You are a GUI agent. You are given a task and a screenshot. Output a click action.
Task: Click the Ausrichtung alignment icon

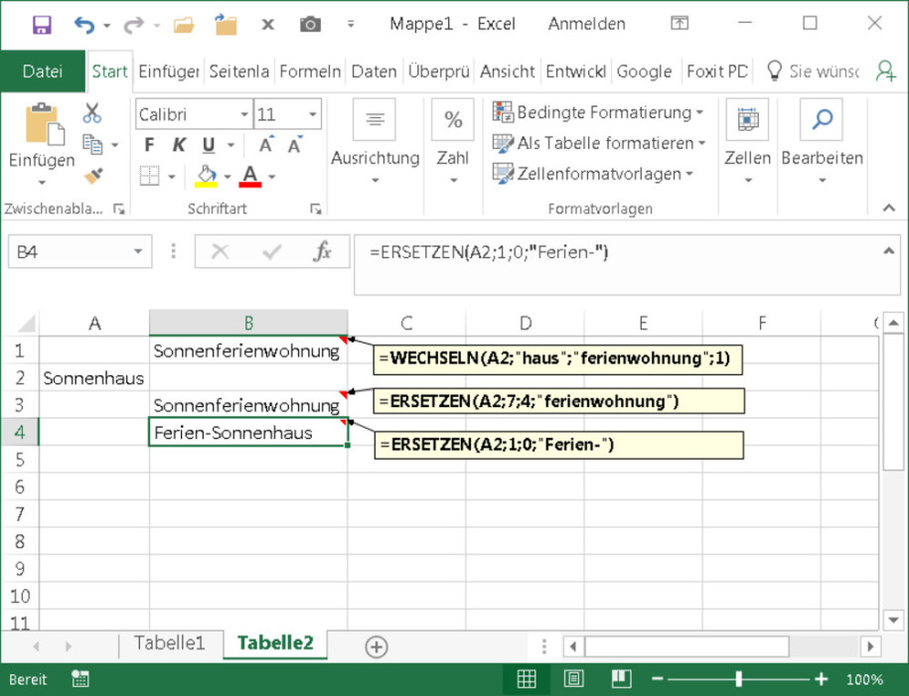pyautogui.click(x=375, y=119)
